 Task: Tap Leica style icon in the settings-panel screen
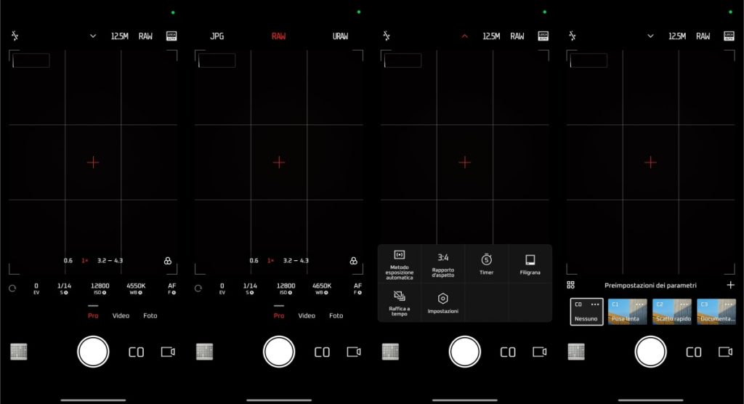click(x=543, y=36)
